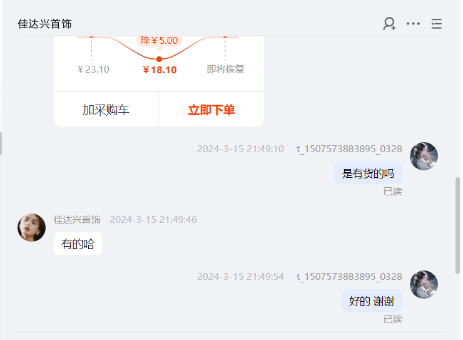Open buyer avatar beside 是有货的吗 message

tap(424, 156)
